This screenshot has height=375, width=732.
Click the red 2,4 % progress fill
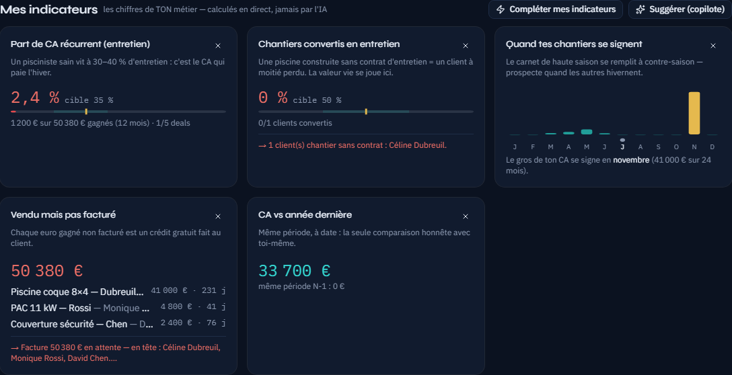tap(13, 112)
